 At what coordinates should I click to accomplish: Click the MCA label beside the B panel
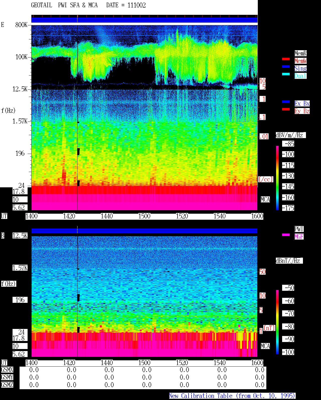(265, 346)
